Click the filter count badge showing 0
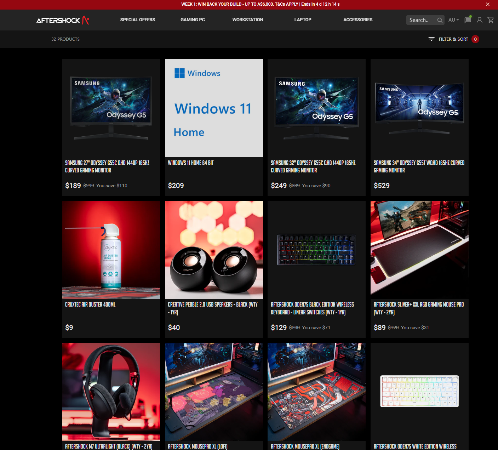Screen dimensions: 498x450 [475, 39]
